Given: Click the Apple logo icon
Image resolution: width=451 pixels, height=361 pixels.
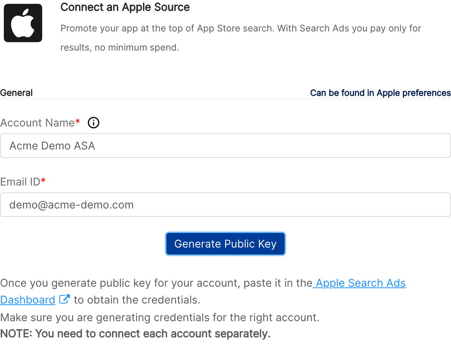Looking at the screenshot, I should (23, 23).
